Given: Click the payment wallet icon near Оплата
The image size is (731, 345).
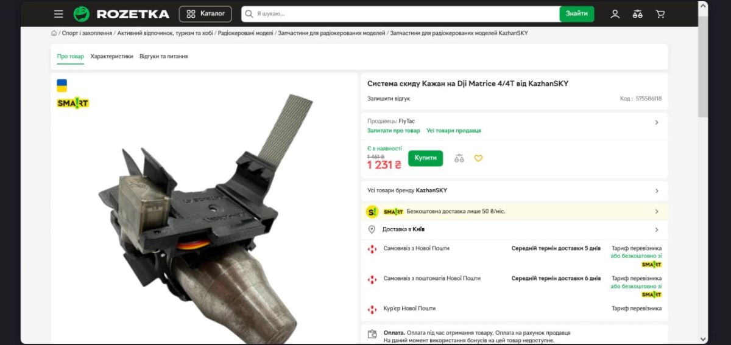Looking at the screenshot, I should coord(372,334).
